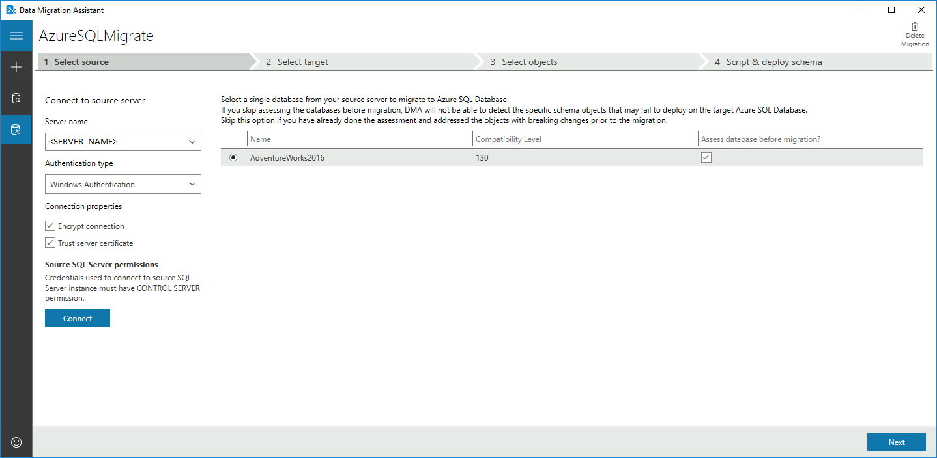Open the hamburger menu in the sidebar
The height and width of the screenshot is (458, 937).
click(x=16, y=36)
